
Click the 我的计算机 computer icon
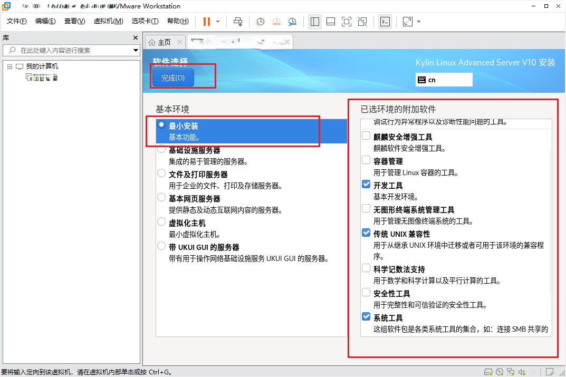click(x=20, y=66)
